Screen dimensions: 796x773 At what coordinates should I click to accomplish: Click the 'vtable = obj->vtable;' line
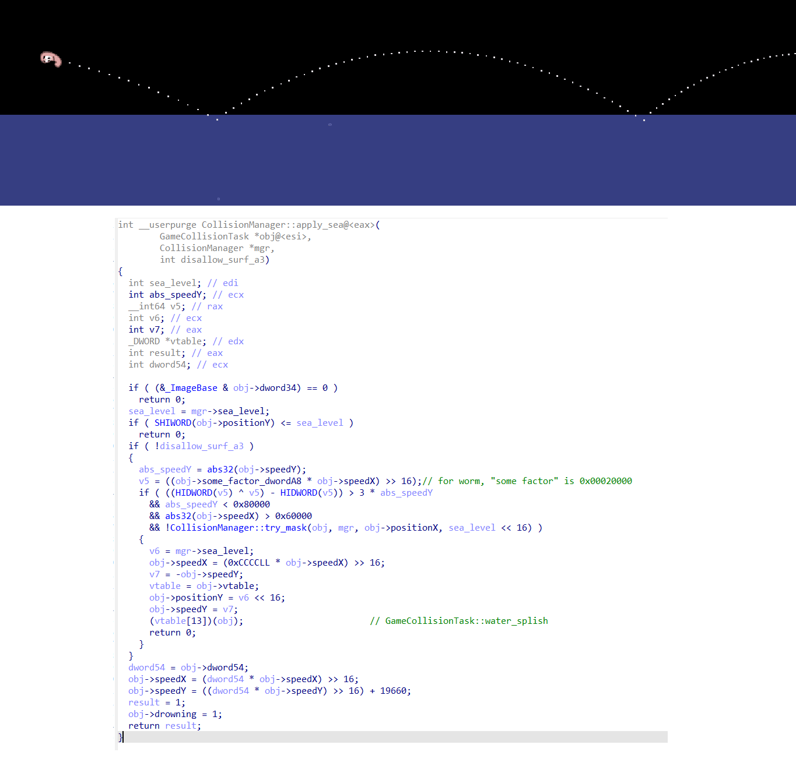[x=204, y=586]
